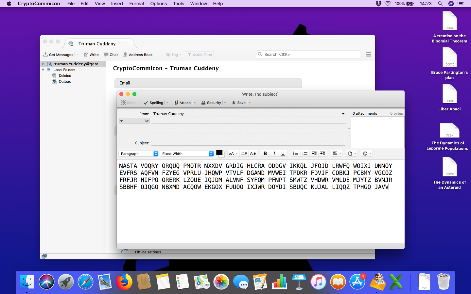Click the outdent text icon
This screenshot has height=294, width=471.
(314, 154)
